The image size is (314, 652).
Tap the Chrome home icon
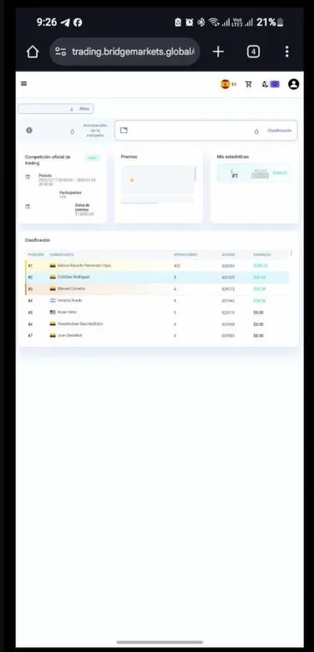pos(33,51)
